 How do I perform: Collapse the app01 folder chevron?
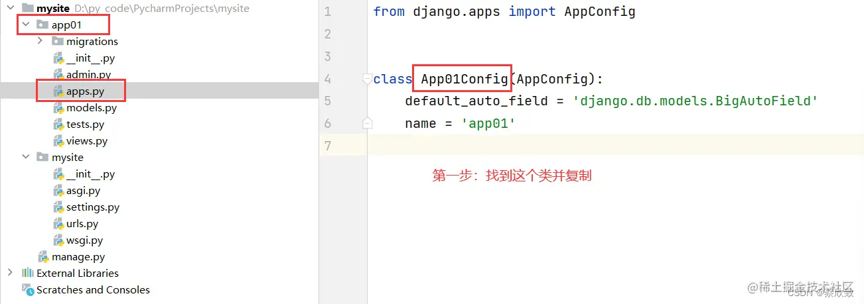26,25
